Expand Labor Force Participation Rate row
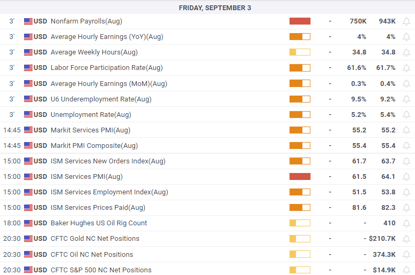 106,68
